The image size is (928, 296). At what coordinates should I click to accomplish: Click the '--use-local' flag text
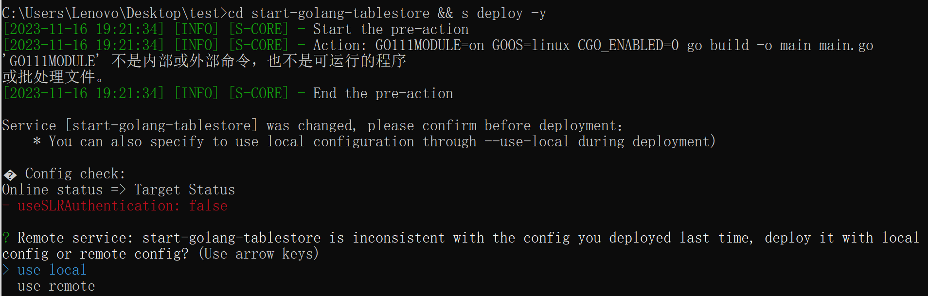pos(527,142)
